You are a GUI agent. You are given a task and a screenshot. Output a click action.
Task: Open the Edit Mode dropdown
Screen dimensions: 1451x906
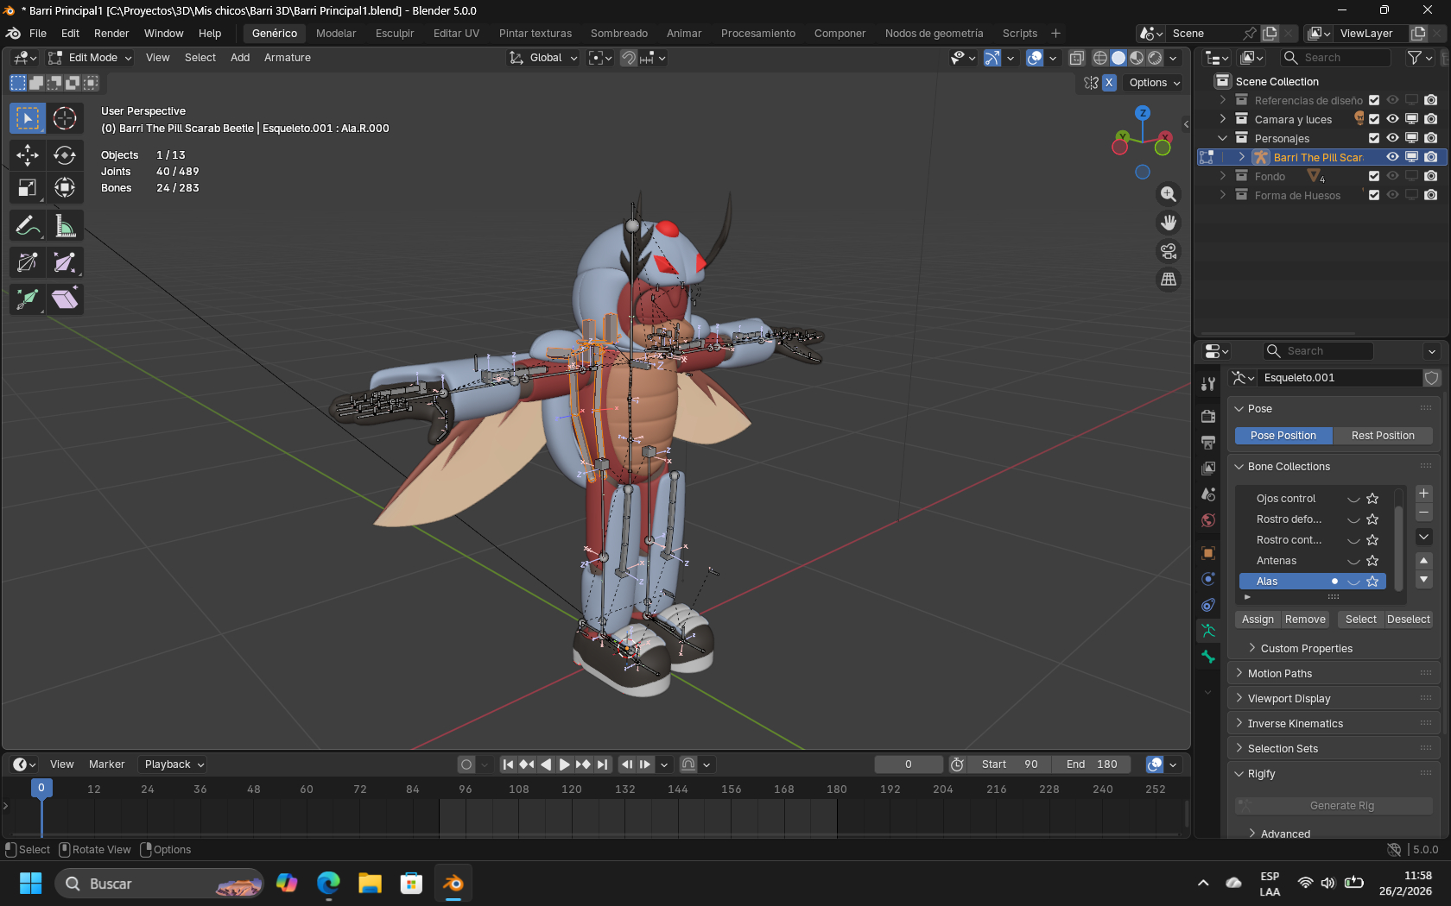[91, 58]
